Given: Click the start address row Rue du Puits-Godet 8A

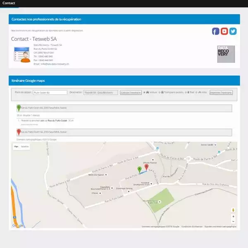Looking at the screenshot, I should click(x=124, y=108).
